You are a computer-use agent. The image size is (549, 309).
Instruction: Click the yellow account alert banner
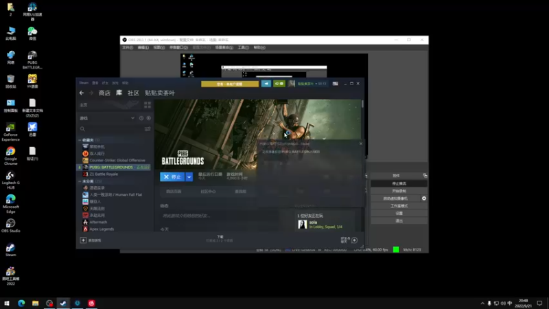(230, 84)
